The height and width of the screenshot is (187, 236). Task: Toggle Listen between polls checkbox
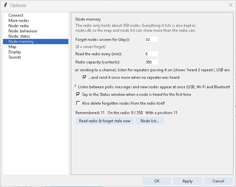tap(76, 87)
